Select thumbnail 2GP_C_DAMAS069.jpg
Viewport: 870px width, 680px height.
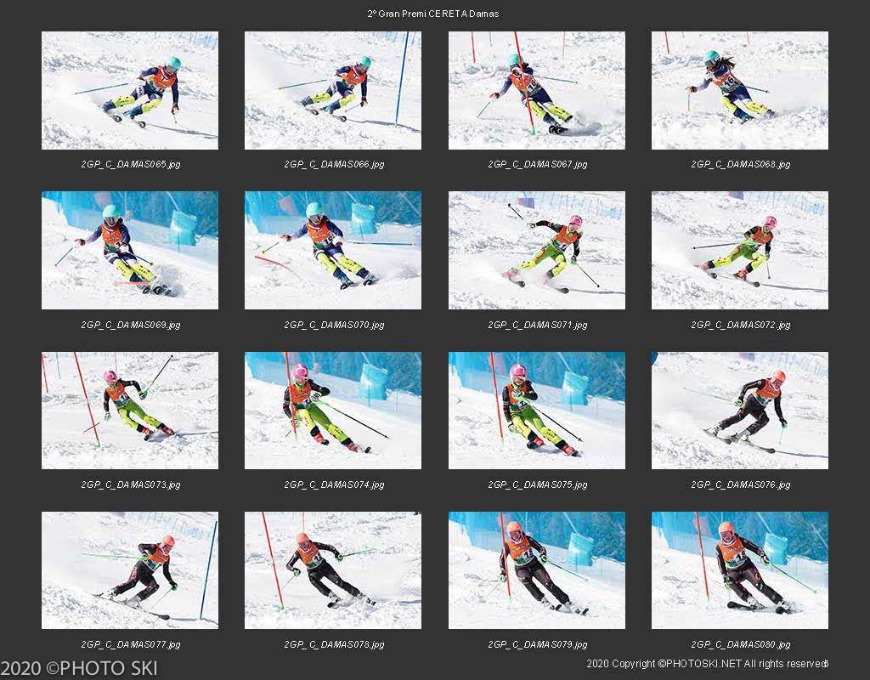click(x=130, y=251)
